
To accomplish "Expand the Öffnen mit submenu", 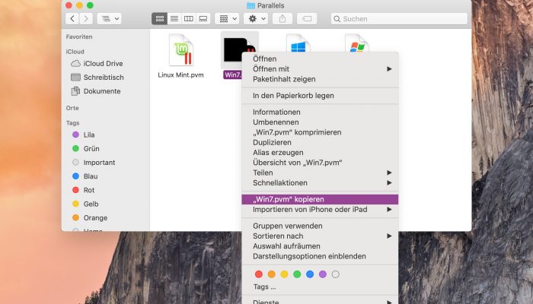I will coord(320,69).
